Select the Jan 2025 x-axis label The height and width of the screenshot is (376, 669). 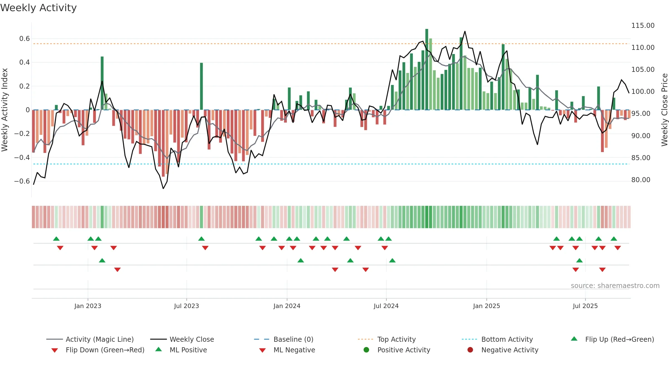click(x=486, y=306)
